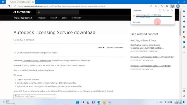Expand the Community menu
This screenshot has height=105, width=187.
pos(77,18)
